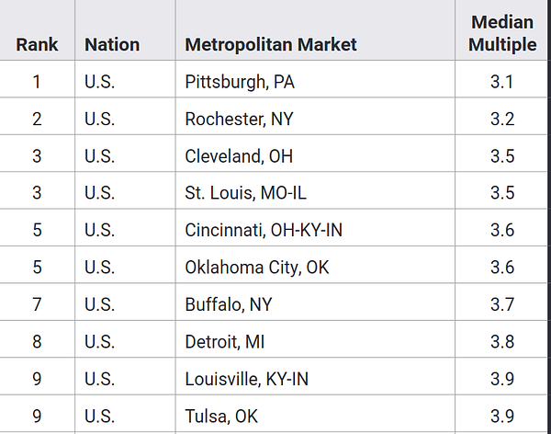The width and height of the screenshot is (551, 434).
Task: Select the Pittsburgh, PA cell
Action: (x=240, y=82)
